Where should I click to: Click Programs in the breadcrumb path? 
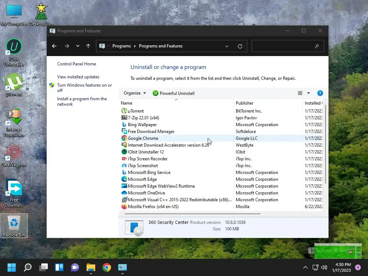point(121,46)
